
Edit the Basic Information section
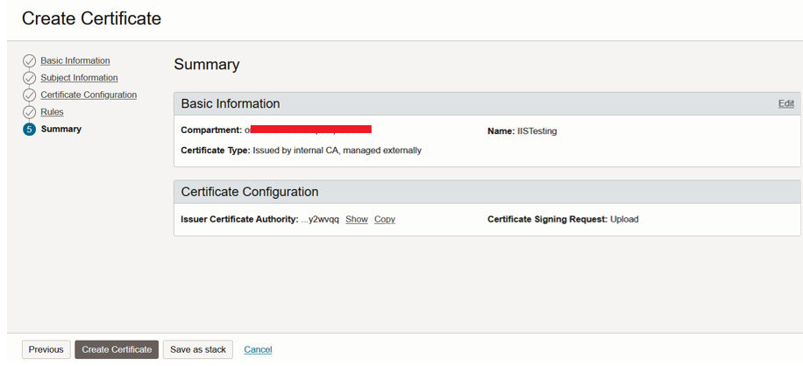785,103
